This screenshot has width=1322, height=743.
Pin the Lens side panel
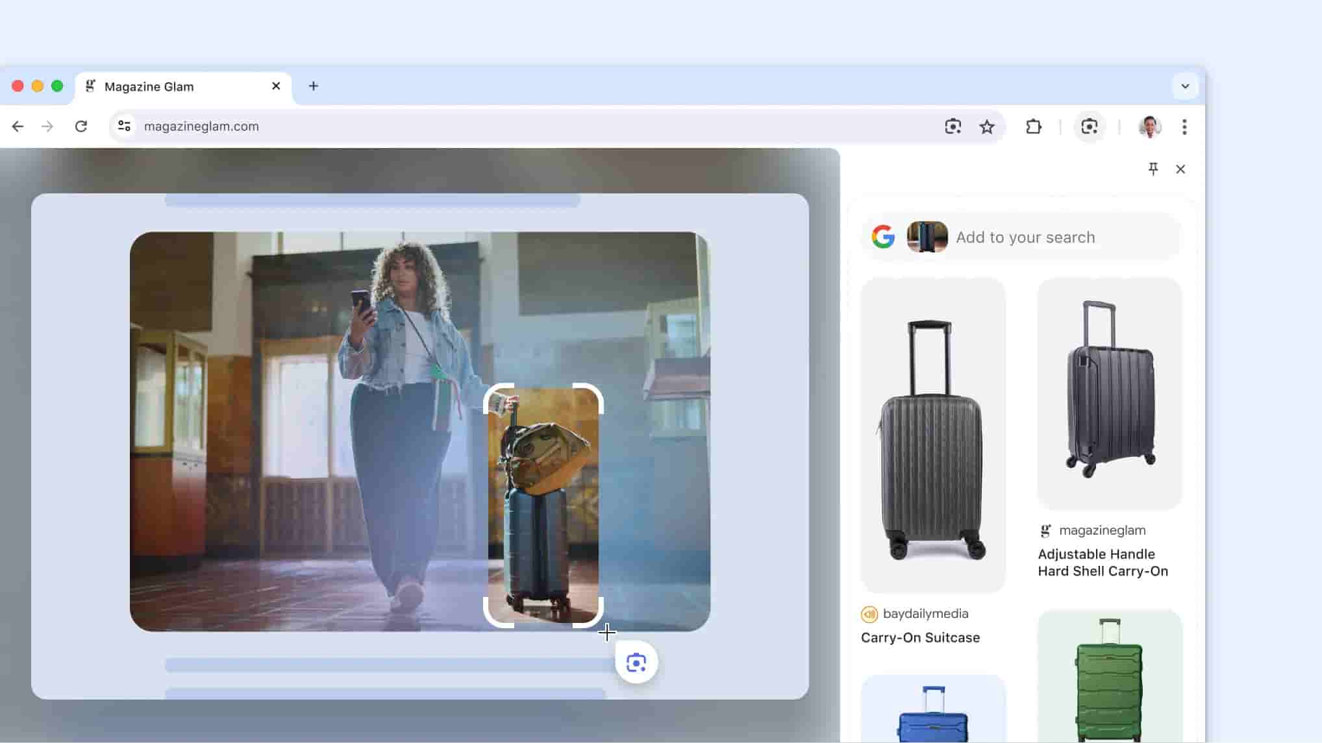point(1153,169)
